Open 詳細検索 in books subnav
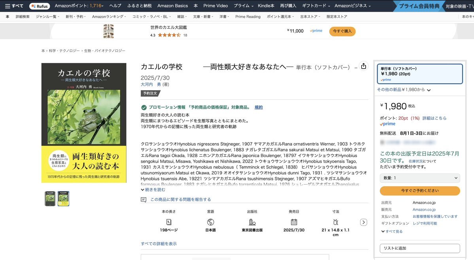 pyautogui.click(x=23, y=17)
